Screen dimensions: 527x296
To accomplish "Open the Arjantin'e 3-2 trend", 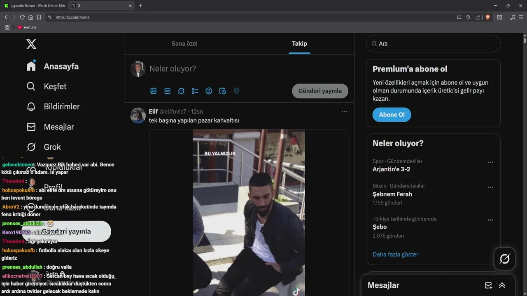I will (391, 169).
